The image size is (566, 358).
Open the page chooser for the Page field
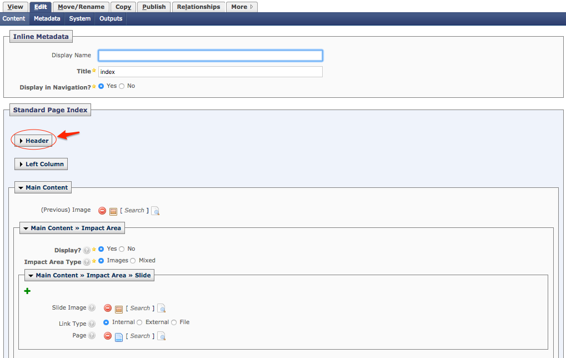point(119,336)
